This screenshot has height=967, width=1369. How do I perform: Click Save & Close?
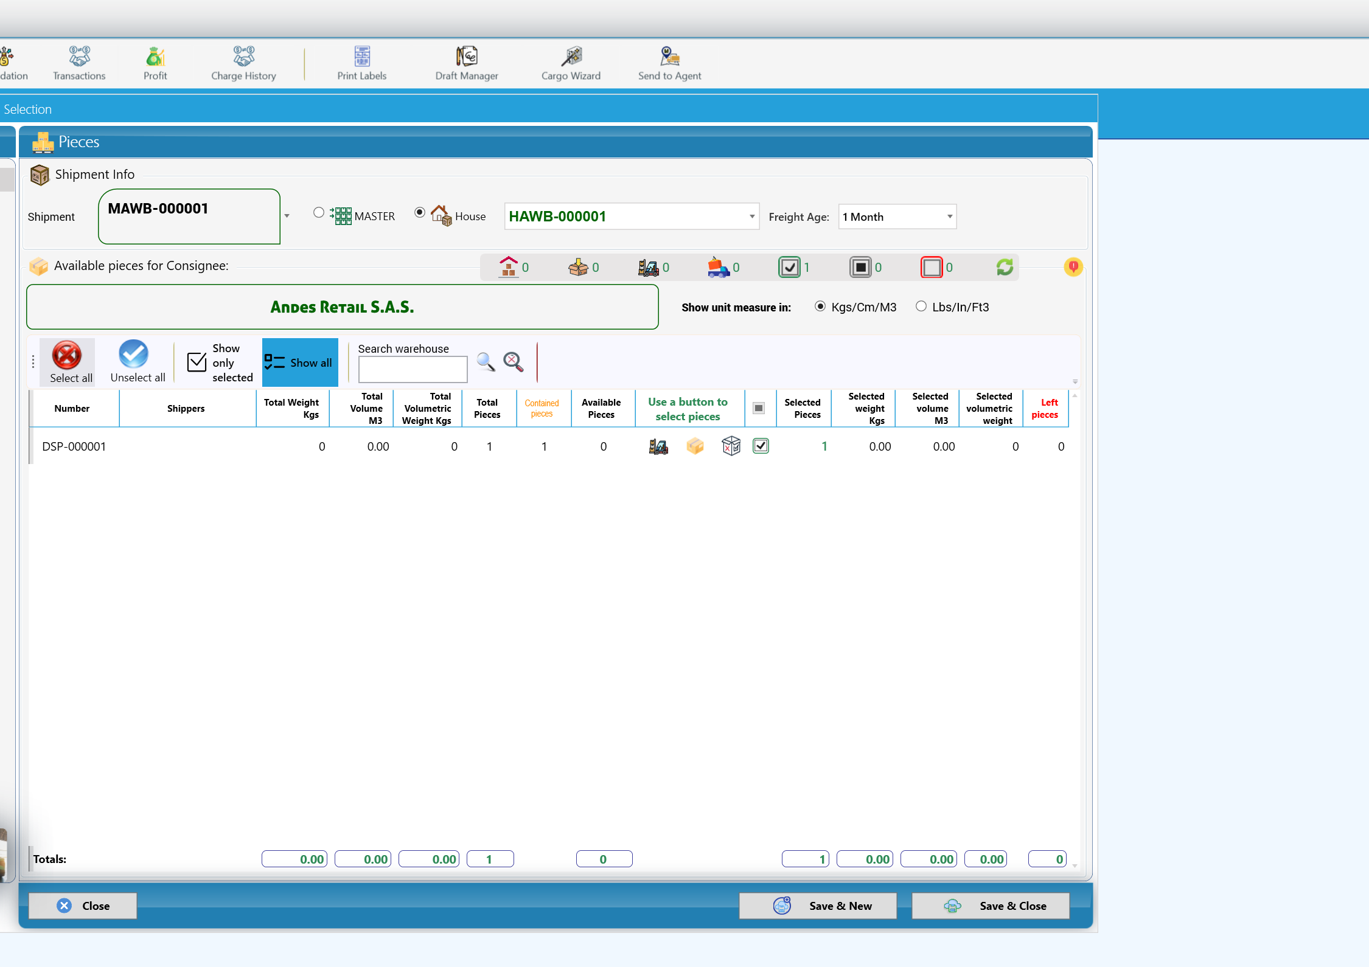[991, 906]
